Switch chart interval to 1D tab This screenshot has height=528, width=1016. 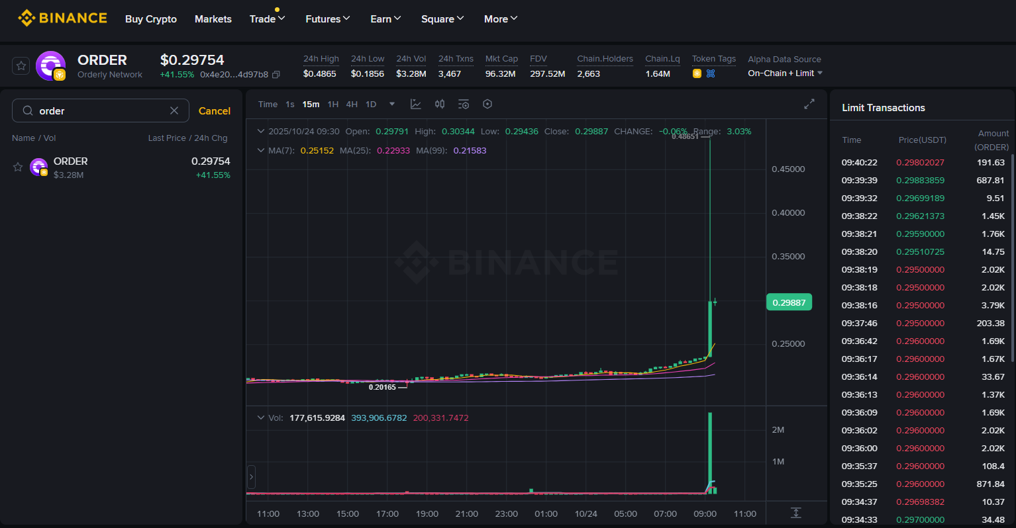tap(370, 104)
